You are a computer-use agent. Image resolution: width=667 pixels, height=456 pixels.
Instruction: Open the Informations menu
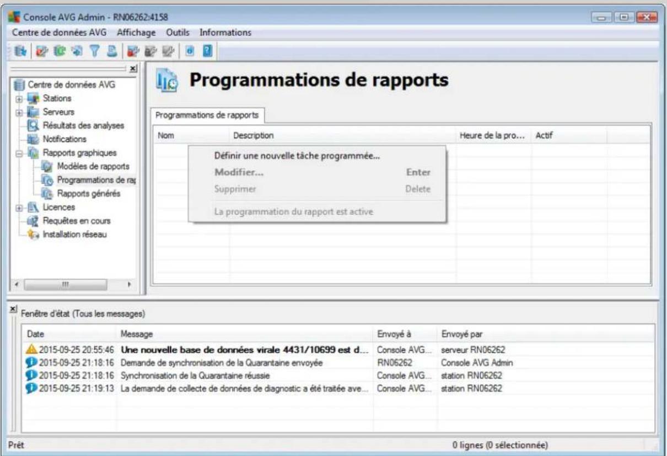pos(225,32)
